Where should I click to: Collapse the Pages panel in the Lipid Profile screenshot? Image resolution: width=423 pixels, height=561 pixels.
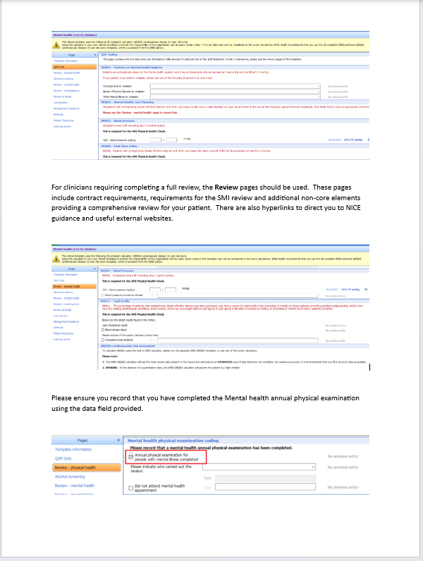(95, 269)
